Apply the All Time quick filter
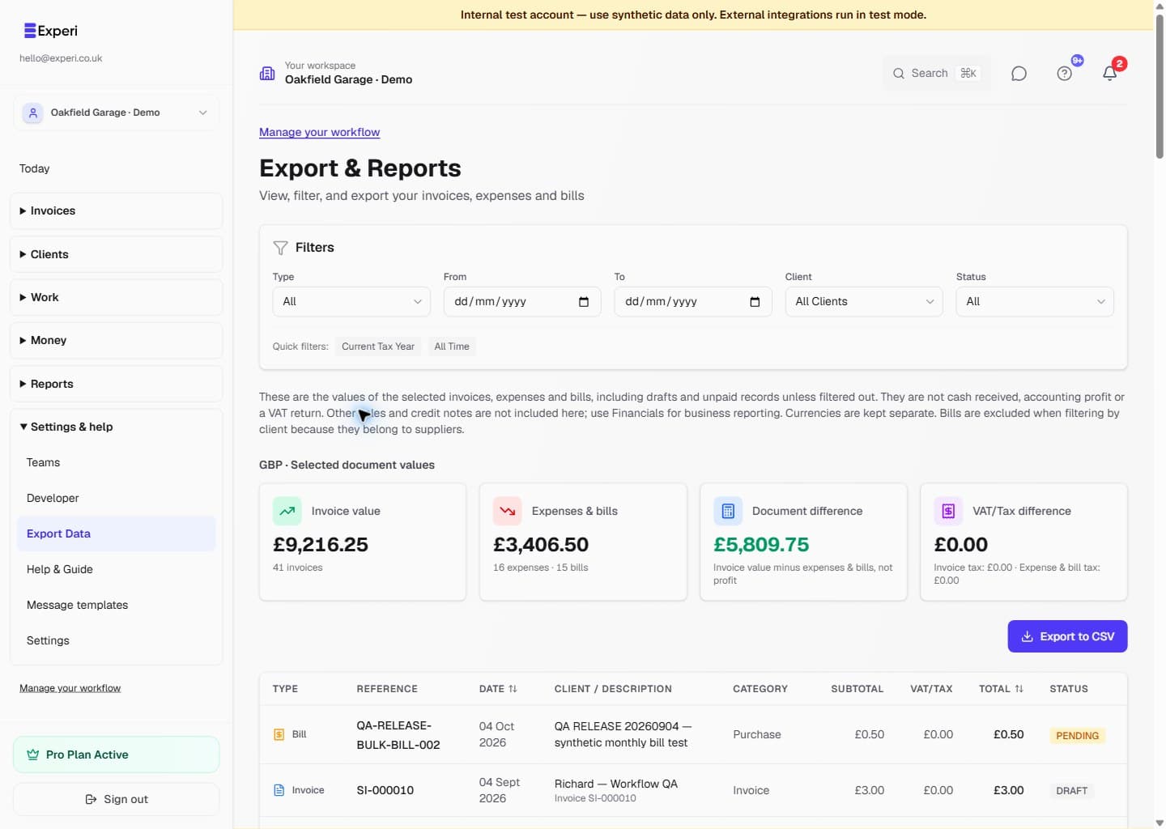This screenshot has width=1166, height=829. (x=452, y=346)
